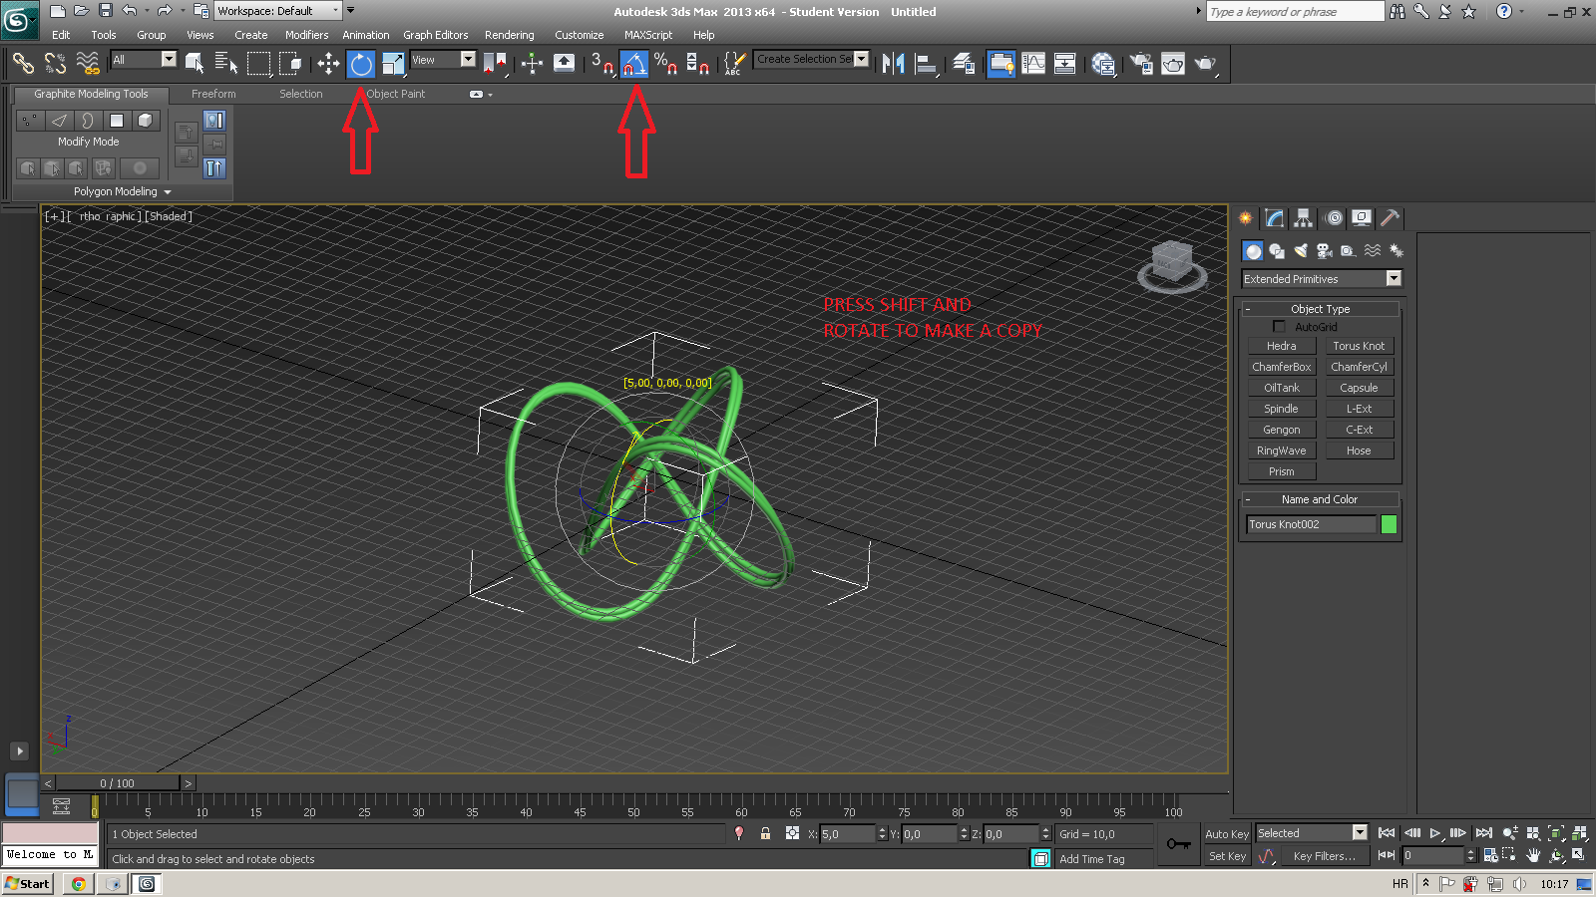Click the X coordinate field

(x=848, y=834)
